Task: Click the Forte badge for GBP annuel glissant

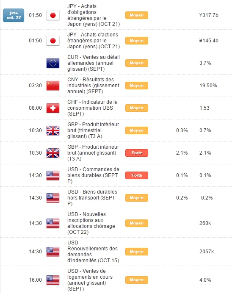Action: pos(137,153)
